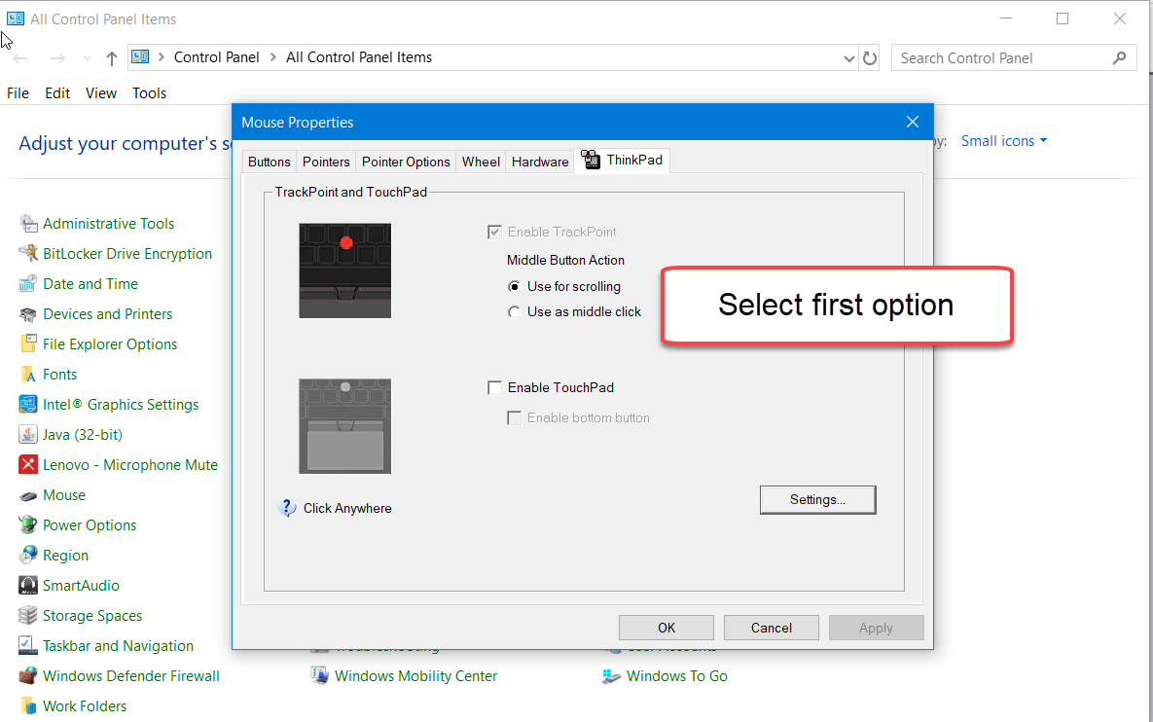1153x722 pixels.
Task: Open Windows Defender Firewall
Action: [131, 675]
